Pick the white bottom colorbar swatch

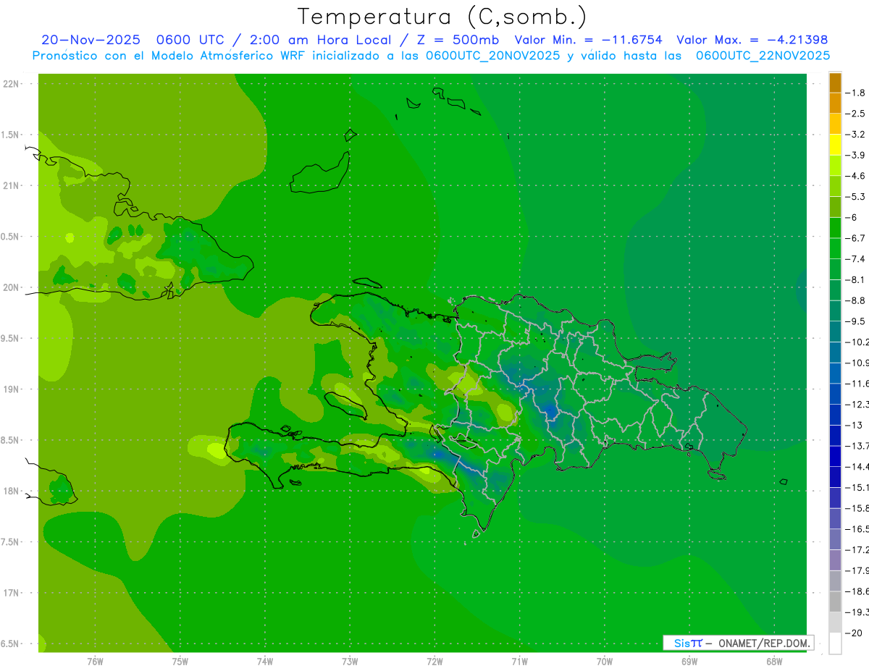[x=835, y=643]
